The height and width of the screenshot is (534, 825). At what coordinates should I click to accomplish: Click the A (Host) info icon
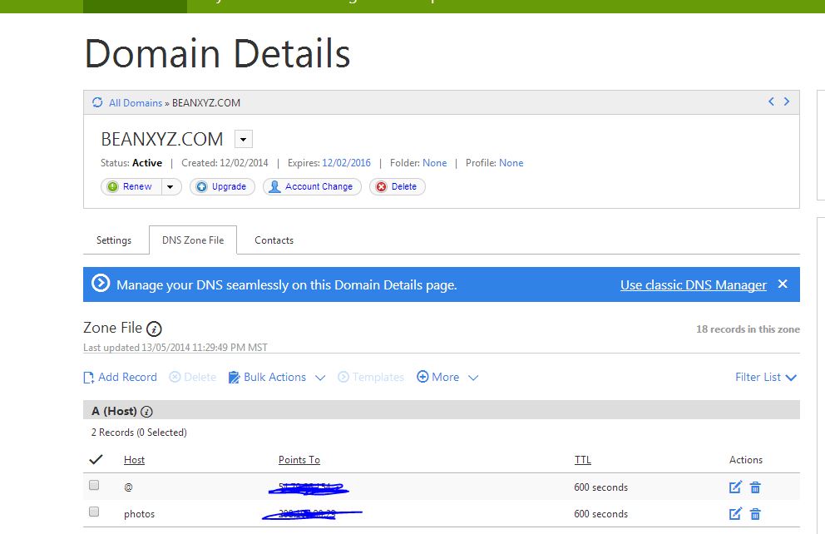(147, 411)
